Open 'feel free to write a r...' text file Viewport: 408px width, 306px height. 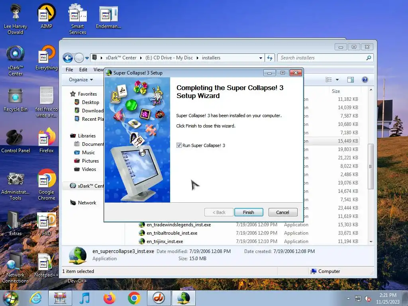46,102
